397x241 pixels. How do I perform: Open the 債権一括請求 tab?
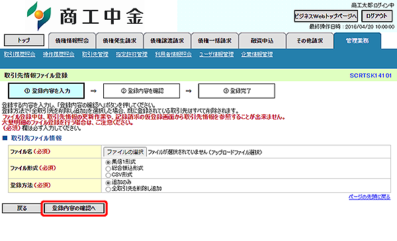pos(214,41)
